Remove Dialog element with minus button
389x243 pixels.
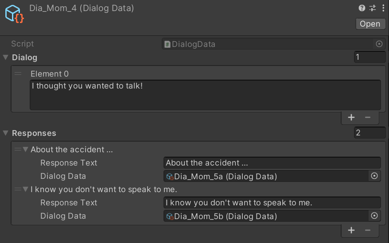[x=368, y=118]
